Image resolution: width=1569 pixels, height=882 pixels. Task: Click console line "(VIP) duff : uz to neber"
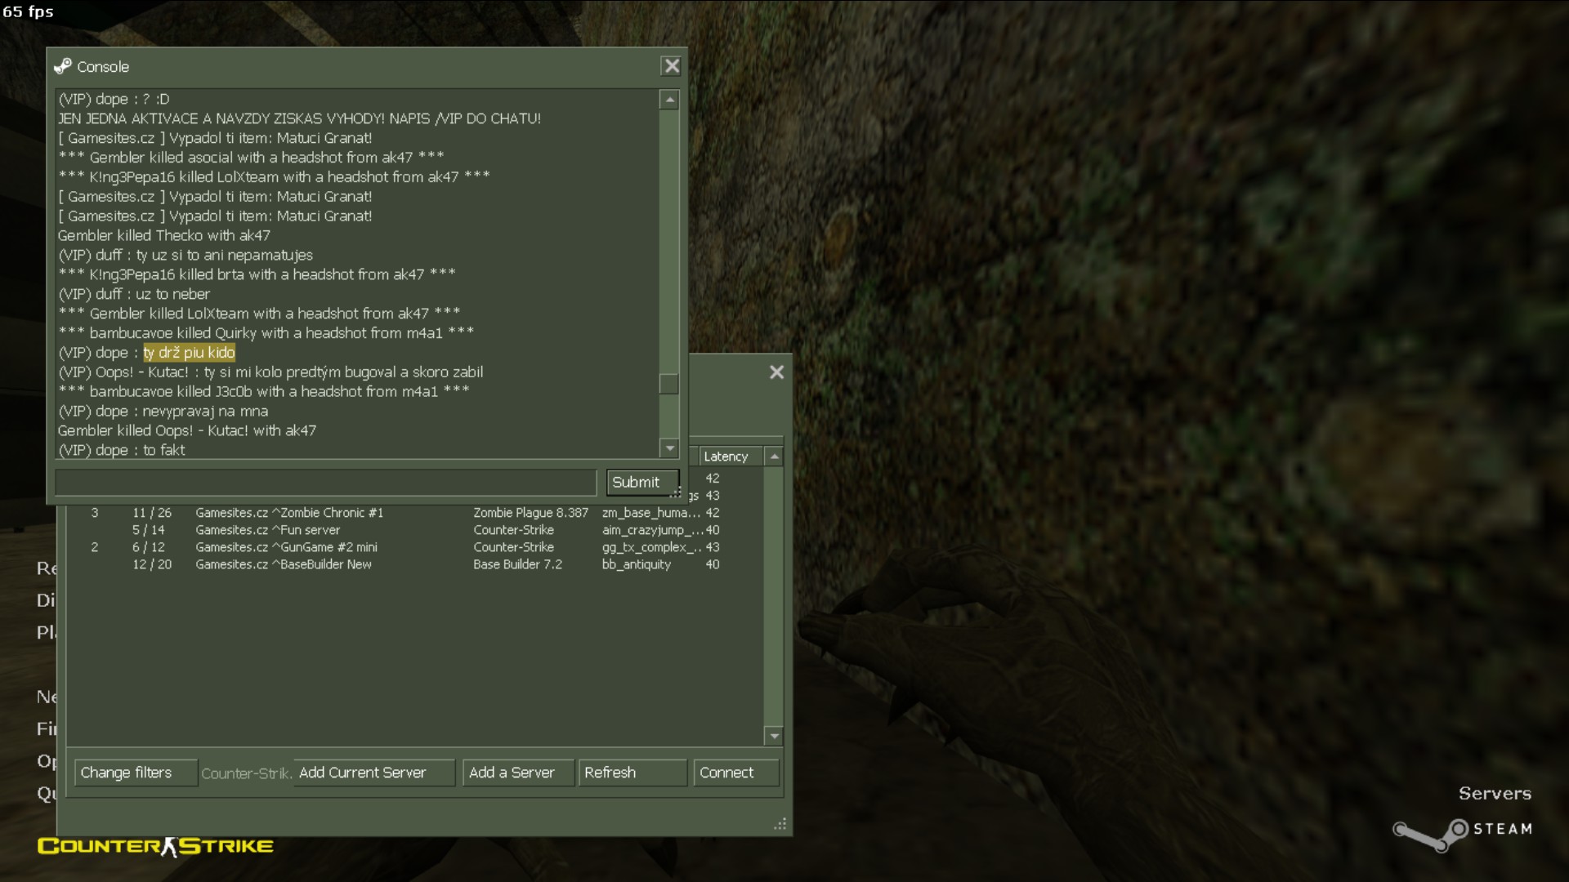(134, 294)
